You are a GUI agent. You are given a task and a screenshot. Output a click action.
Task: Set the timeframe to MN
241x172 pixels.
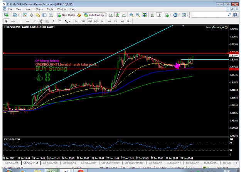[x=129, y=22]
